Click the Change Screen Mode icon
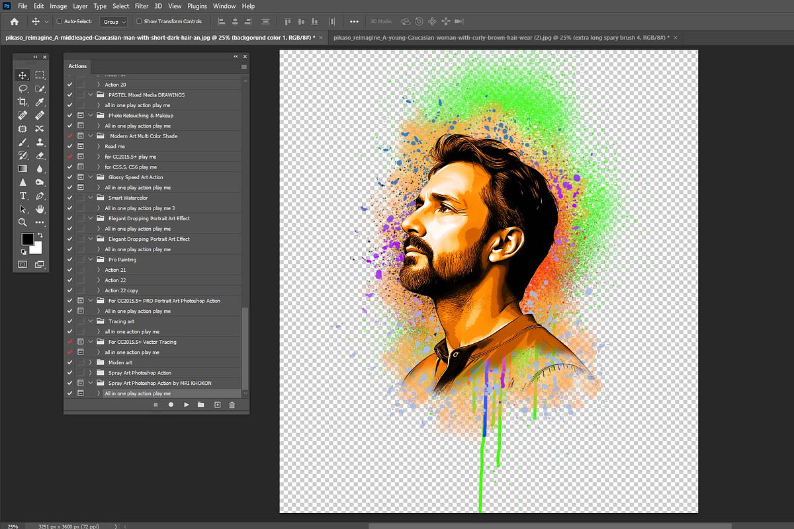794x529 pixels. pos(40,264)
